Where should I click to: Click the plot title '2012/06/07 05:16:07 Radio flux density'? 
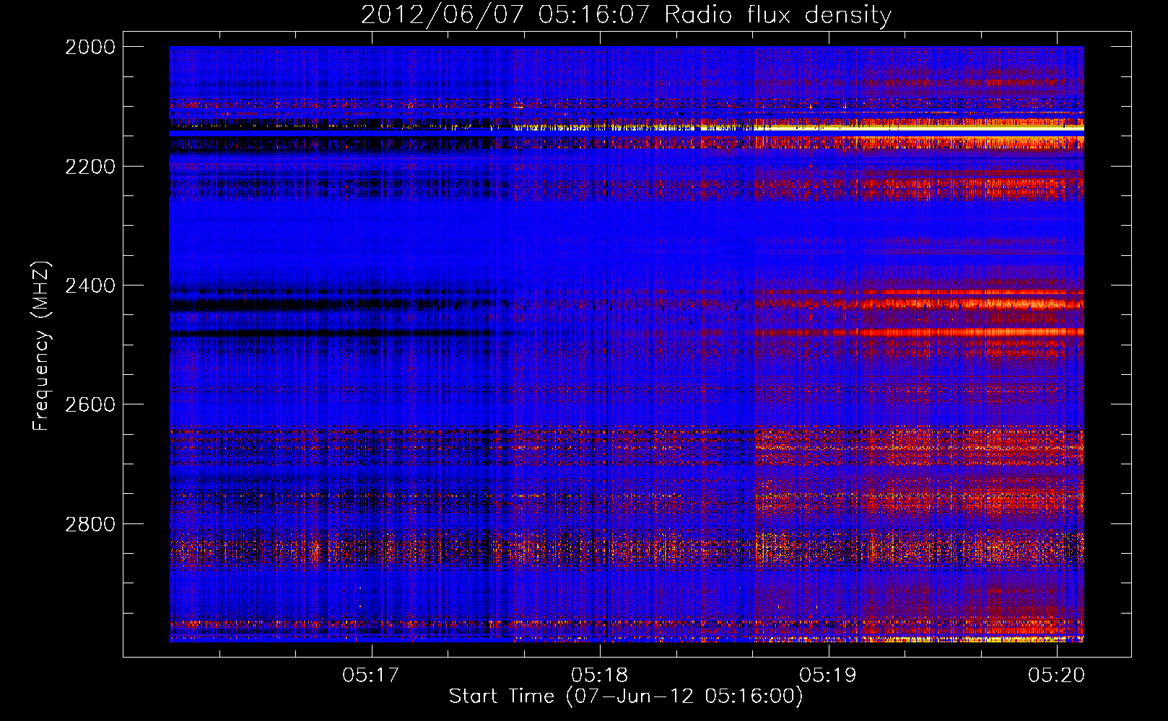tap(626, 15)
